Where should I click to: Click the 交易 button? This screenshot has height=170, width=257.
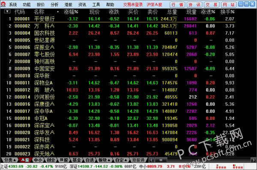tap(212, 5)
